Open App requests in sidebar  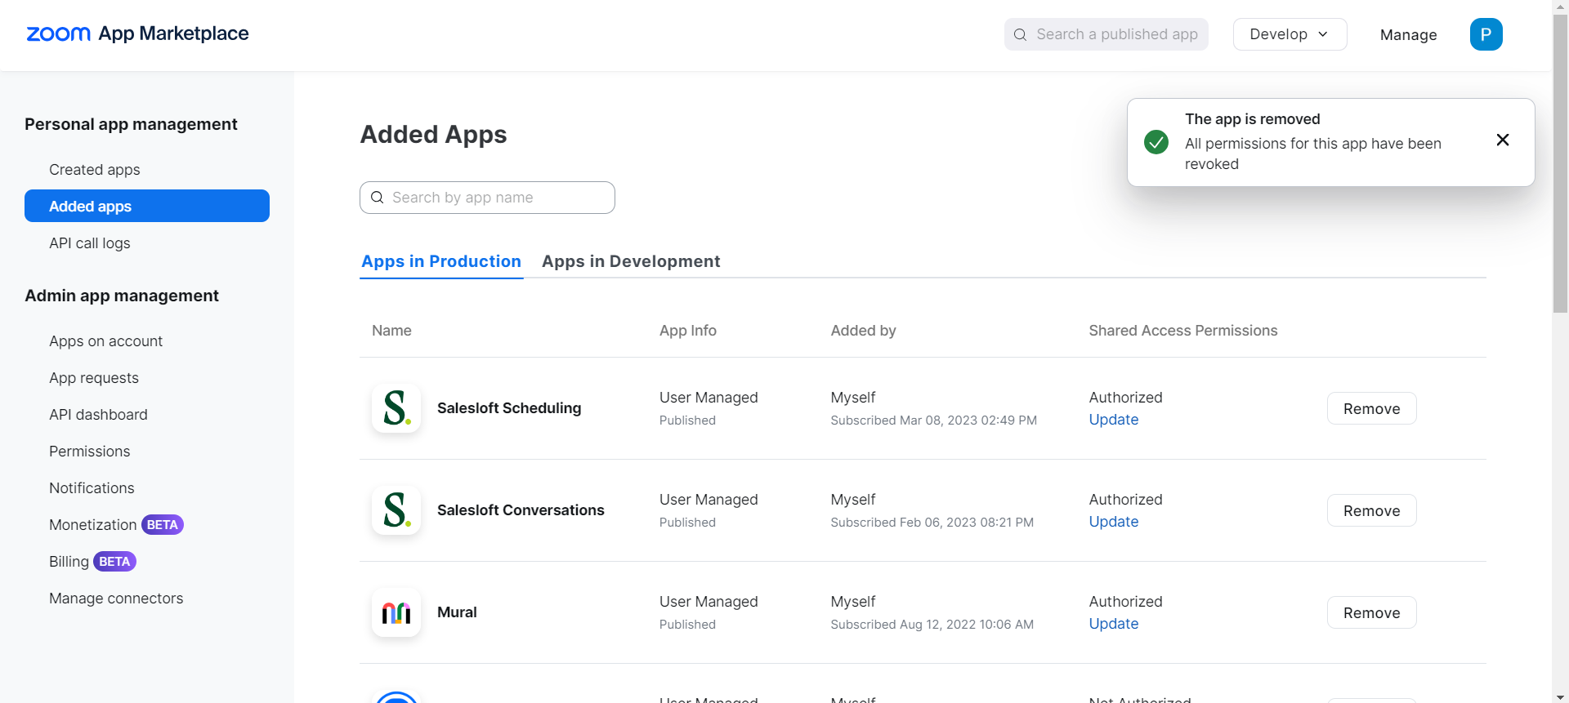click(94, 378)
